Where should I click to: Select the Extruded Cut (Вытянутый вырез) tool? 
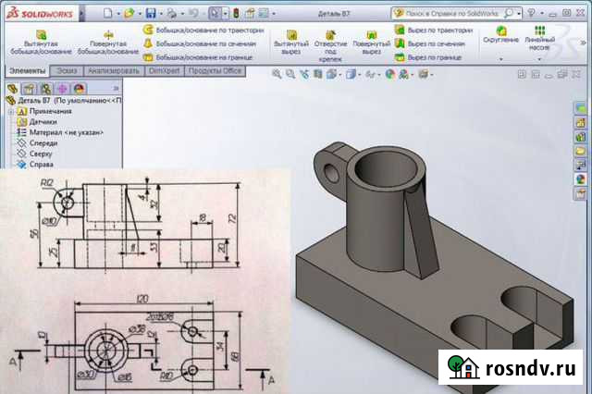pyautogui.click(x=291, y=43)
